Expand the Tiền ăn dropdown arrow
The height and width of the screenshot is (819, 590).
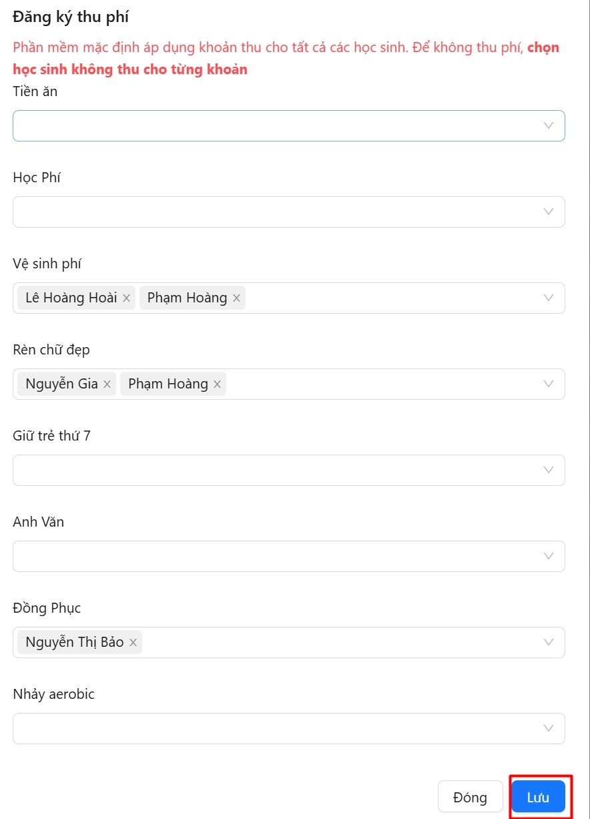[549, 125]
